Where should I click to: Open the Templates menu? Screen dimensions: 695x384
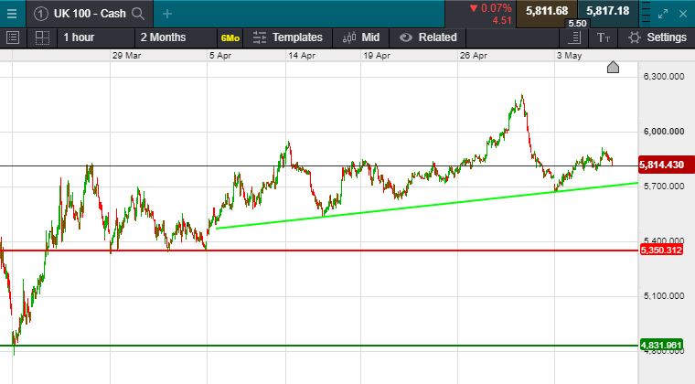point(288,37)
